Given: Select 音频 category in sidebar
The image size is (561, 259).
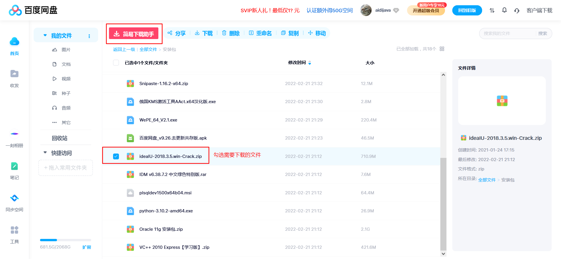Looking at the screenshot, I should point(61,108).
